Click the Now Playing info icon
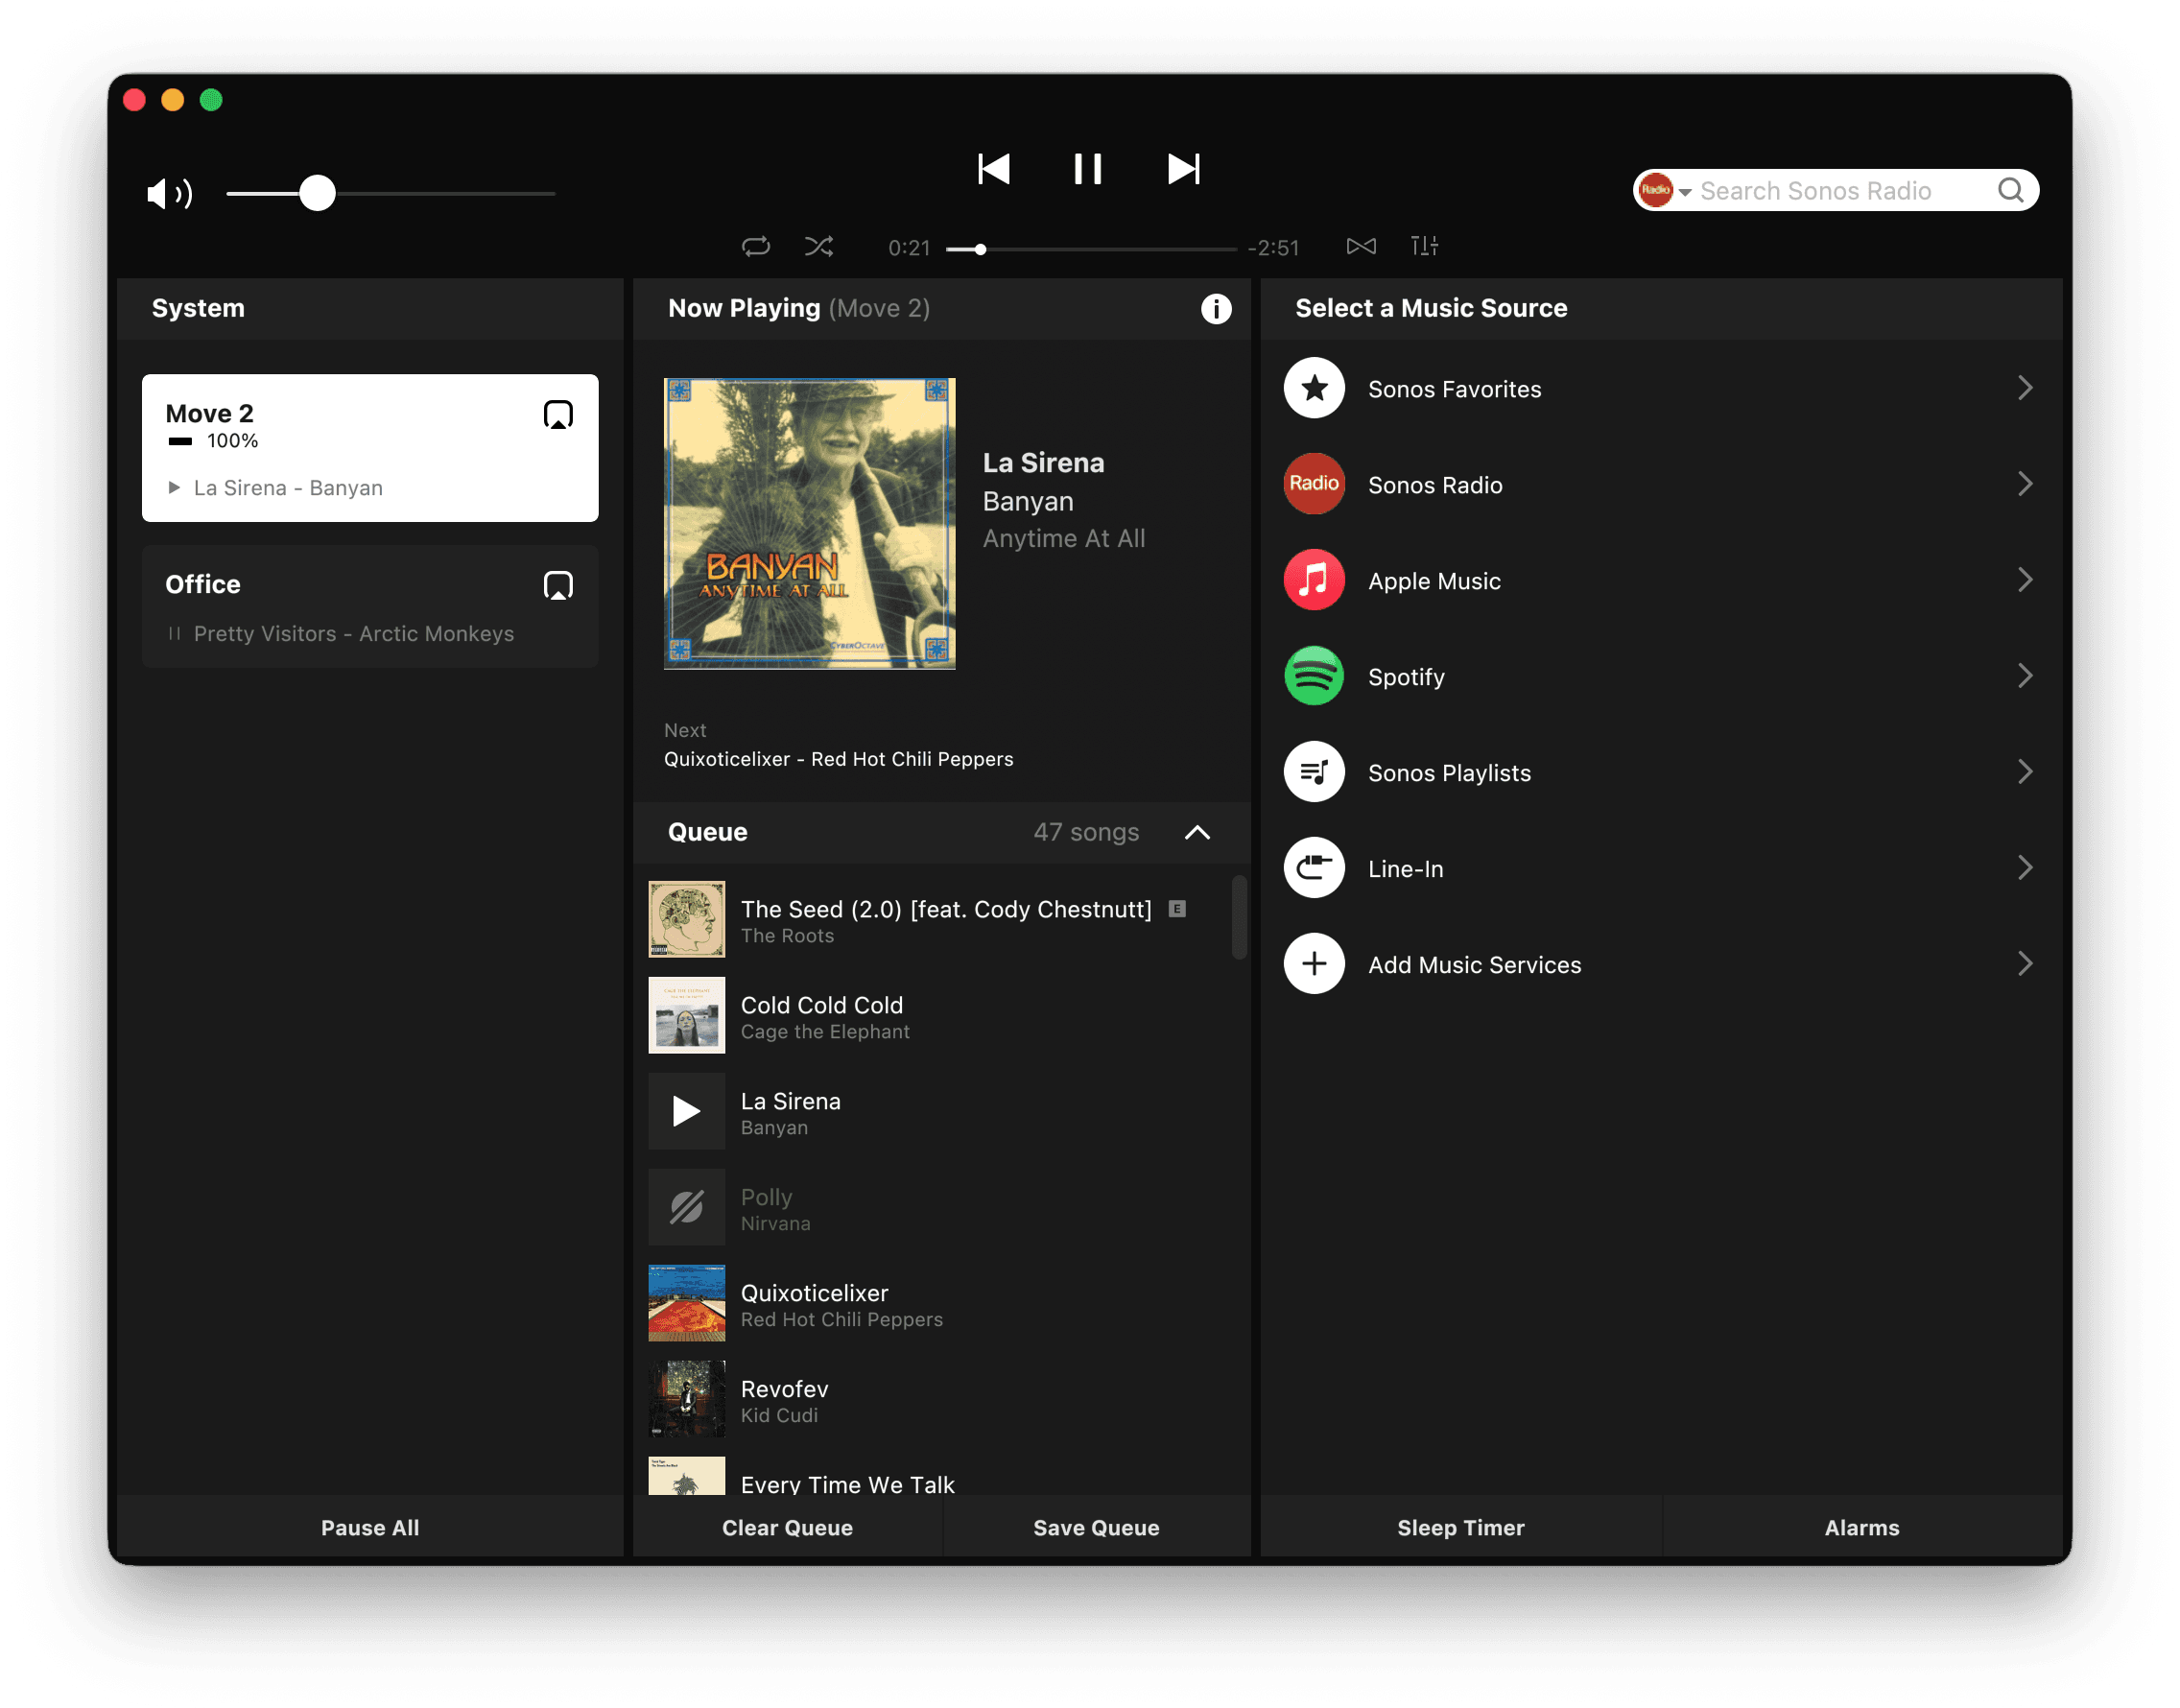The image size is (2180, 1708). click(x=1215, y=309)
